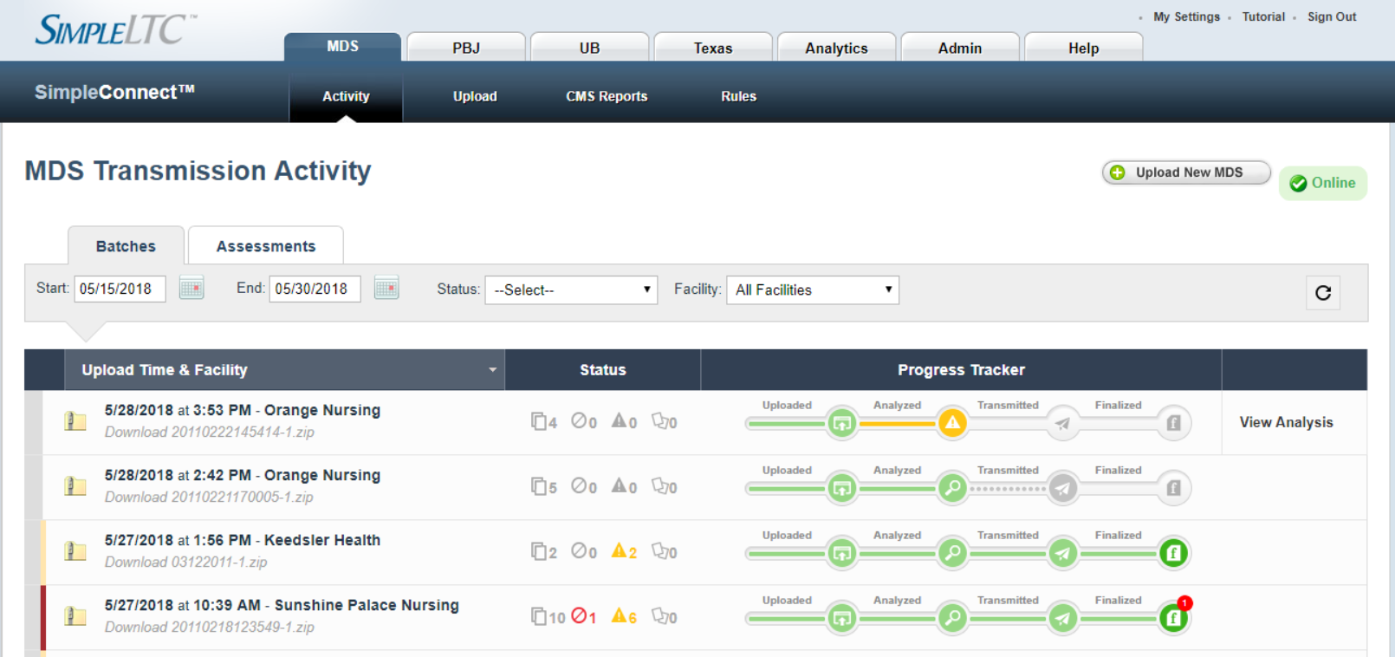Viewport: 1395px width, 657px height.
Task: Click folder icon for 5/28/2018 2:42 PM batch
Action: [x=75, y=486]
